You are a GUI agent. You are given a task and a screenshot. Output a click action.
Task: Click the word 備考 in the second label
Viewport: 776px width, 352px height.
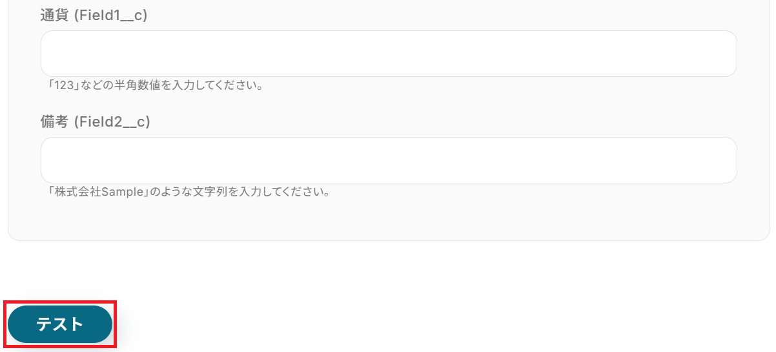54,121
